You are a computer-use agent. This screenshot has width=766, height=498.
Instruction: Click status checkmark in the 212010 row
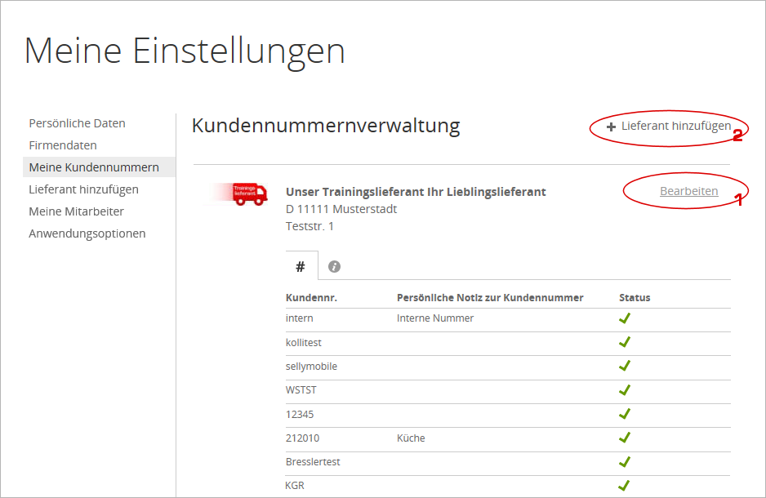625,438
